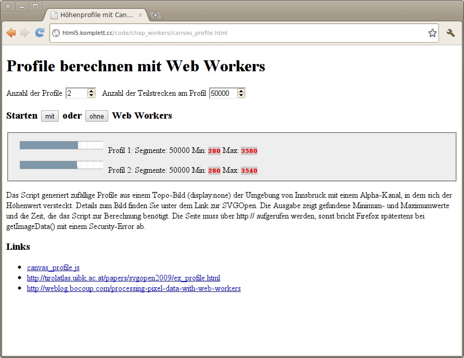This screenshot has height=358, width=464.
Task: Click the browser back arrow button
Action: tap(10, 33)
